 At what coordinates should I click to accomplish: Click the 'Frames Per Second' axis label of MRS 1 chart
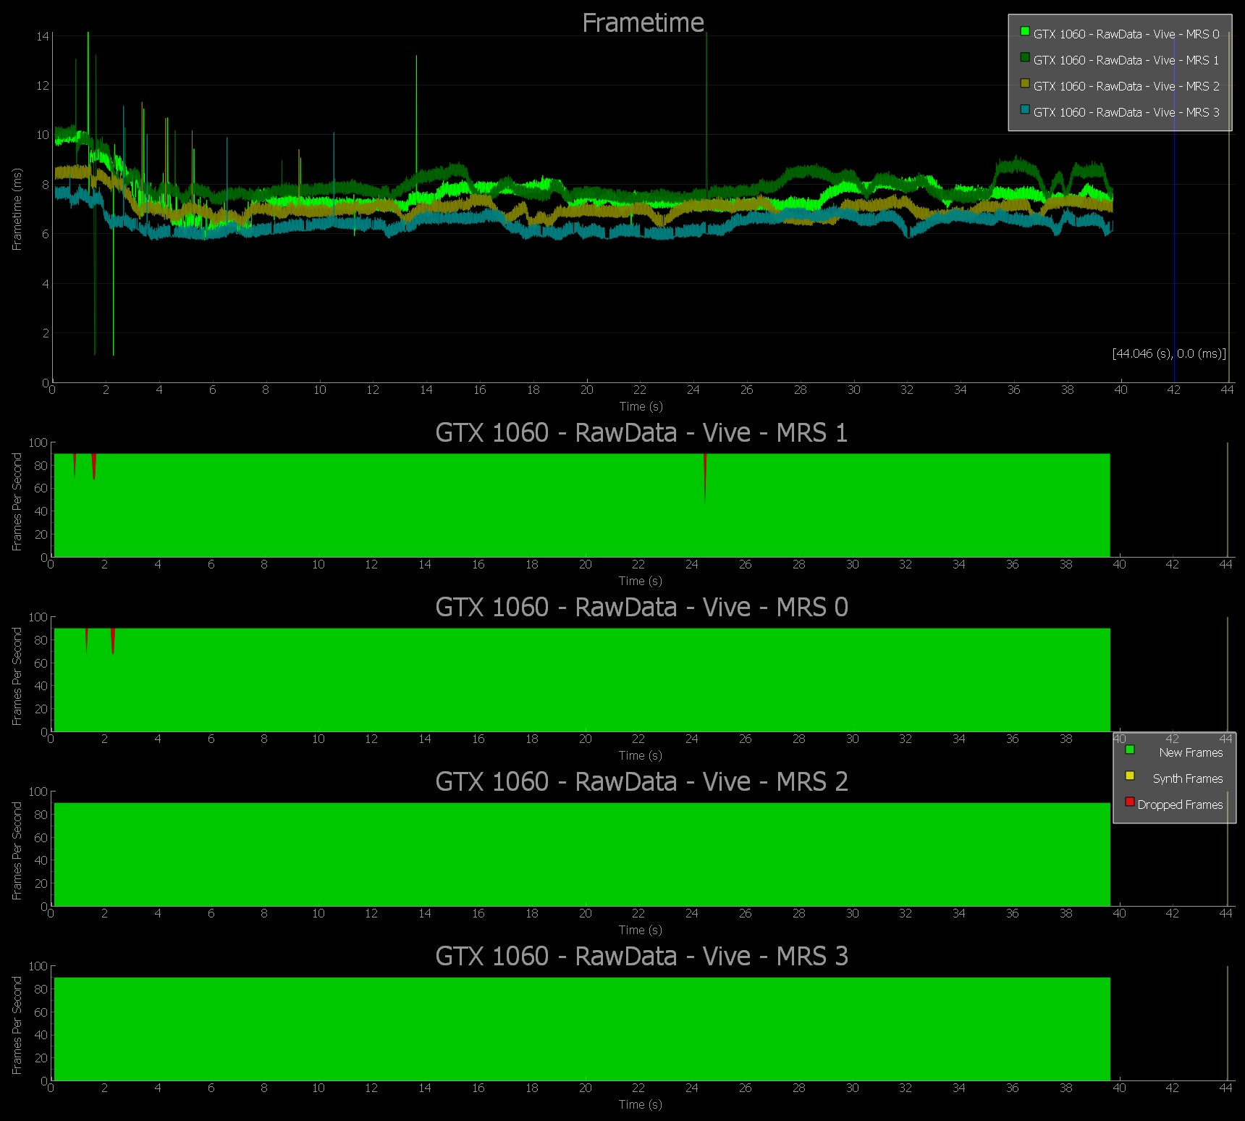[17, 502]
